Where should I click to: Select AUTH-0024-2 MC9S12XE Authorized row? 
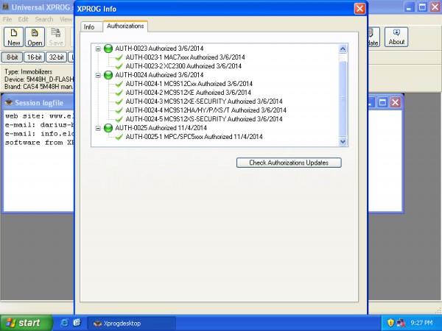[x=189, y=93]
